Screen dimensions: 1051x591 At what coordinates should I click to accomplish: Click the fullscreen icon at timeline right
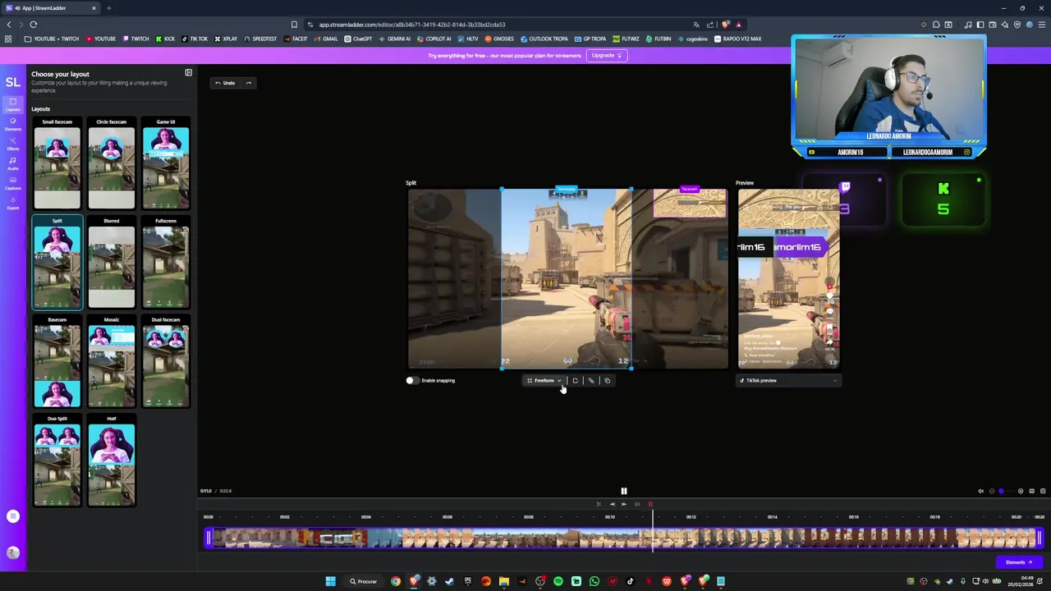pyautogui.click(x=1043, y=491)
